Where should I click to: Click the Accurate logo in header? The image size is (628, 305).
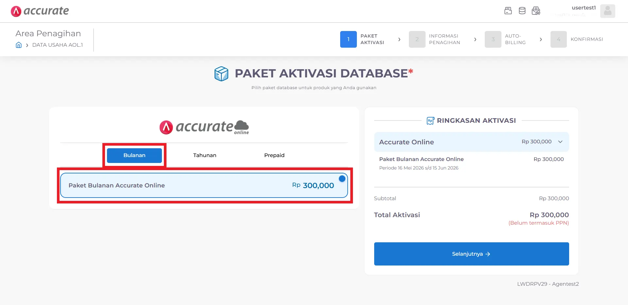pos(40,11)
